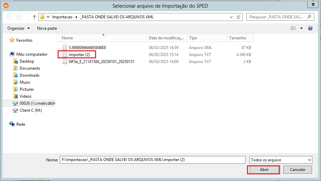This screenshot has width=321, height=181.
Task: Click the 06/02/2025 14:09 date cell
Action: (164, 61)
